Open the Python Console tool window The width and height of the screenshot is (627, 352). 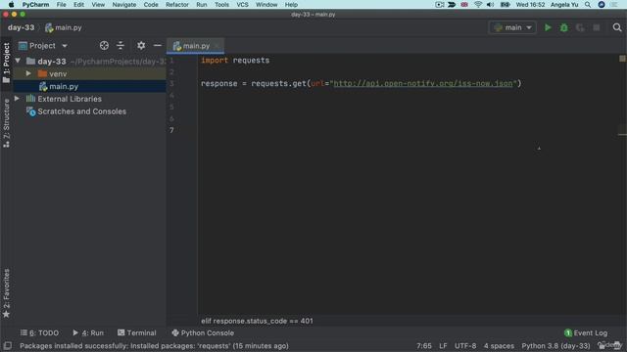[203, 332]
